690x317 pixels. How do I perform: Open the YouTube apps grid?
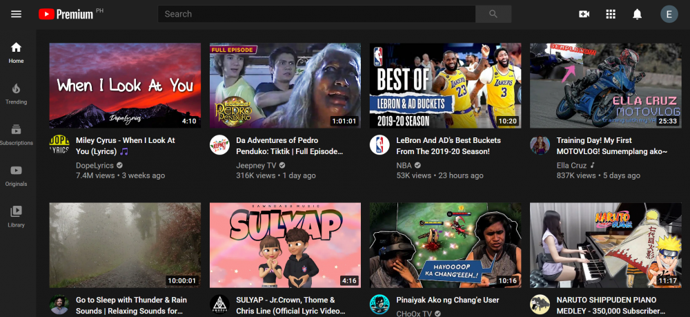point(611,14)
